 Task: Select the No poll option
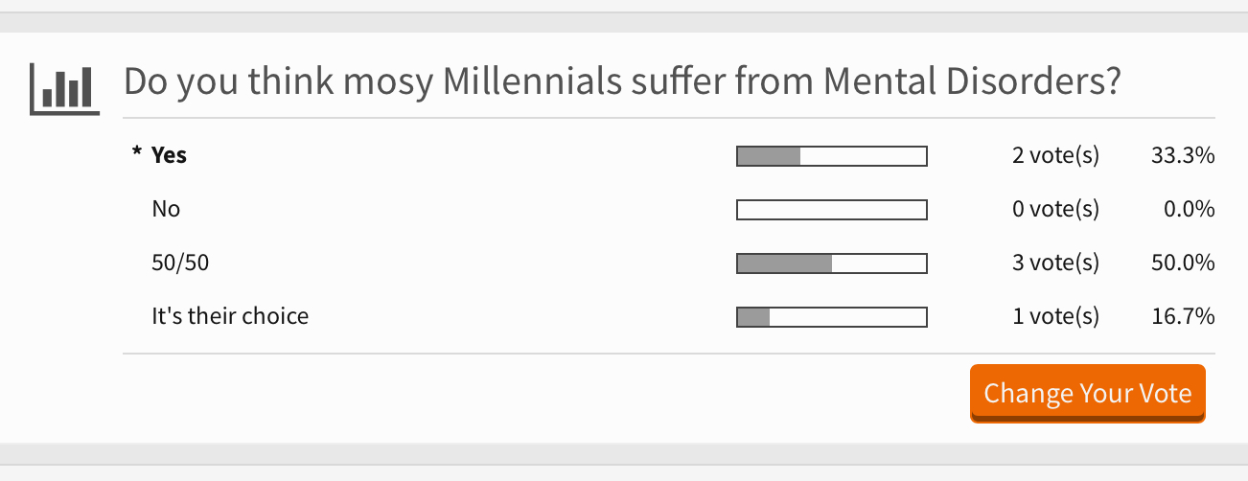(x=166, y=209)
